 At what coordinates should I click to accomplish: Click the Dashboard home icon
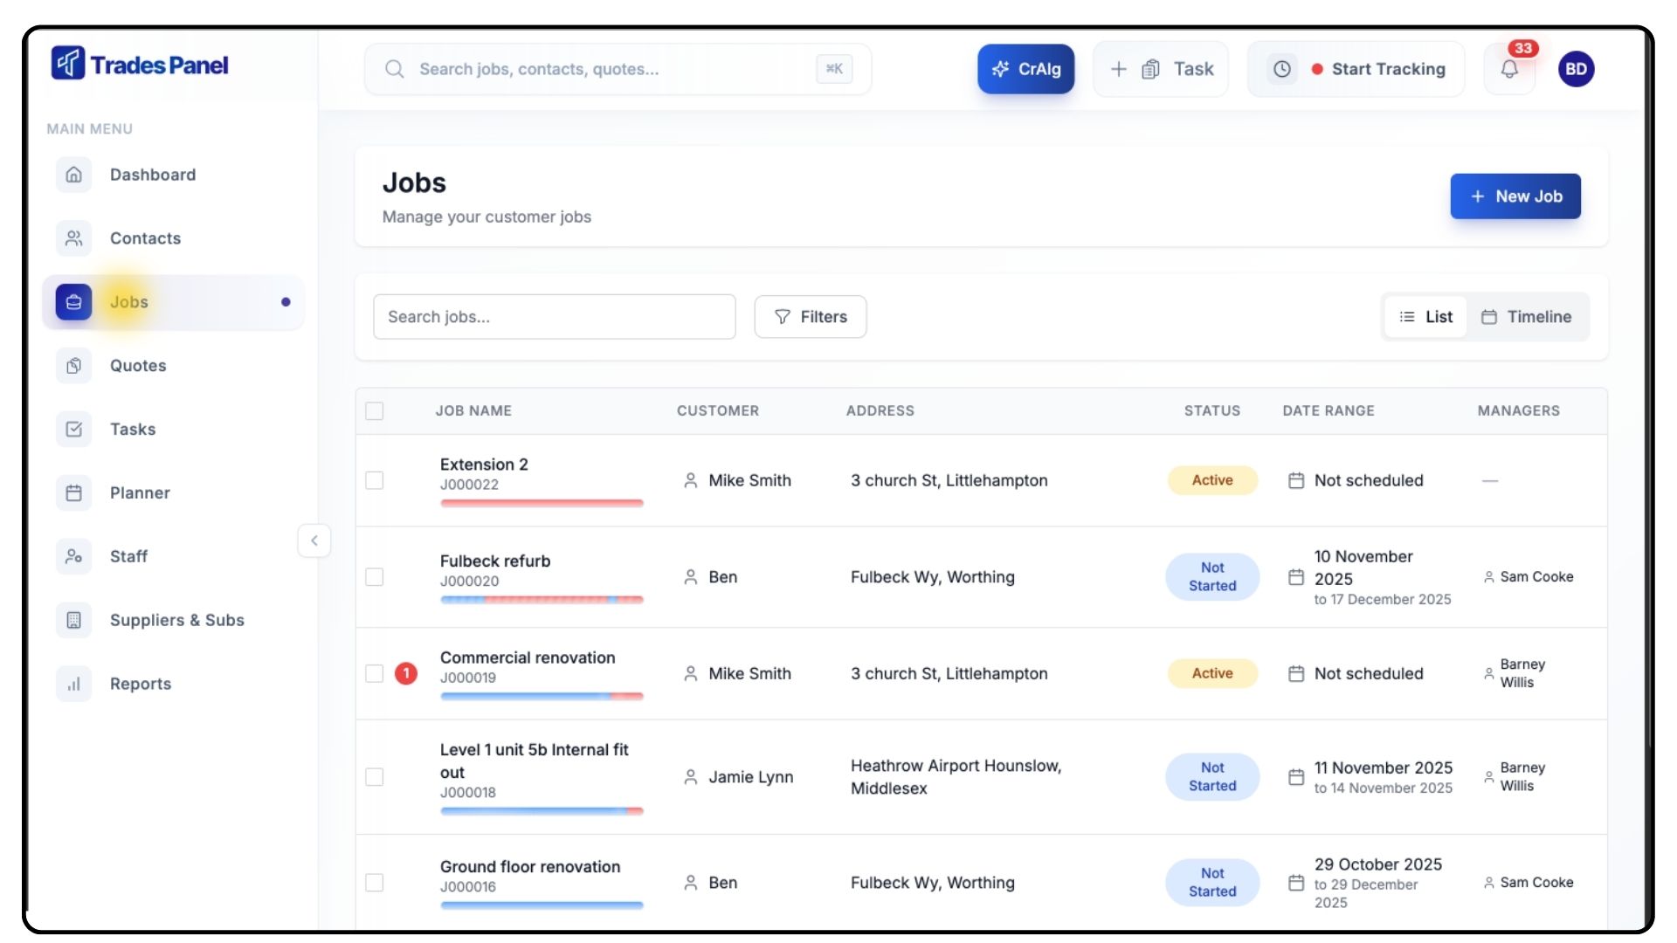click(x=74, y=175)
